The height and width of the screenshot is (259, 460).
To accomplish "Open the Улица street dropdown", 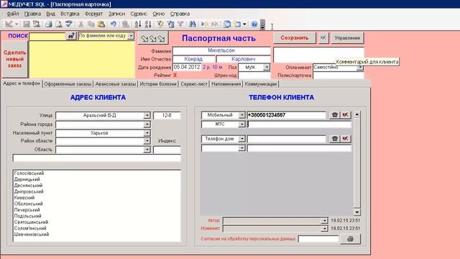I will 147,115.
